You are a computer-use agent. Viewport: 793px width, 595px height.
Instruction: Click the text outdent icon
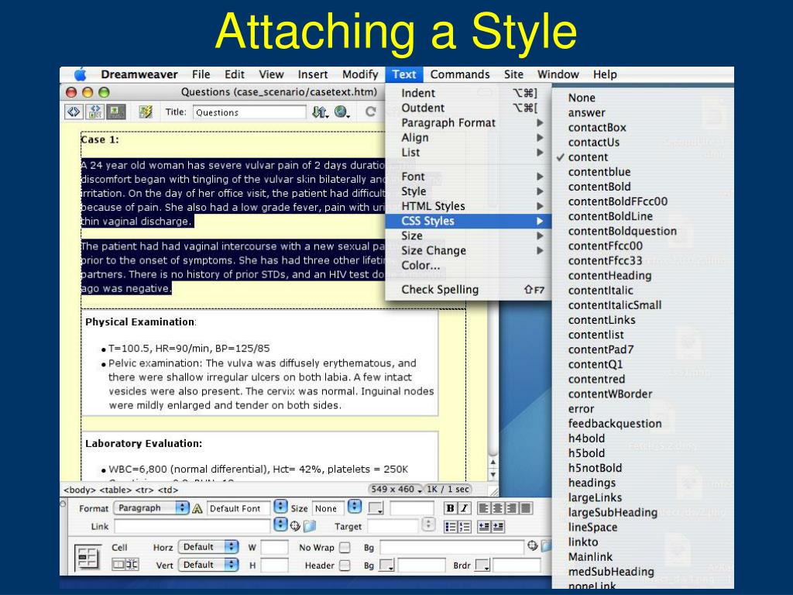click(484, 527)
